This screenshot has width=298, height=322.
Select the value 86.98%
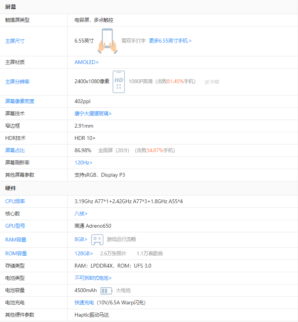(83, 150)
